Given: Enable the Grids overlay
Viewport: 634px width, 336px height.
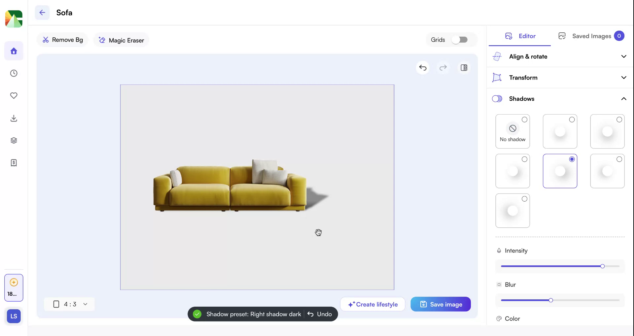Looking at the screenshot, I should click(x=460, y=40).
